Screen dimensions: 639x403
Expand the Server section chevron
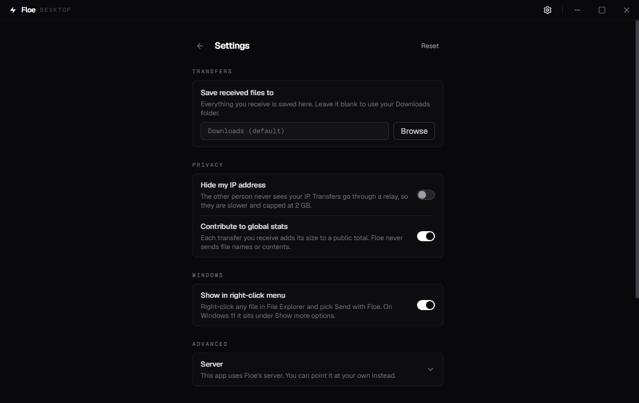click(x=430, y=369)
